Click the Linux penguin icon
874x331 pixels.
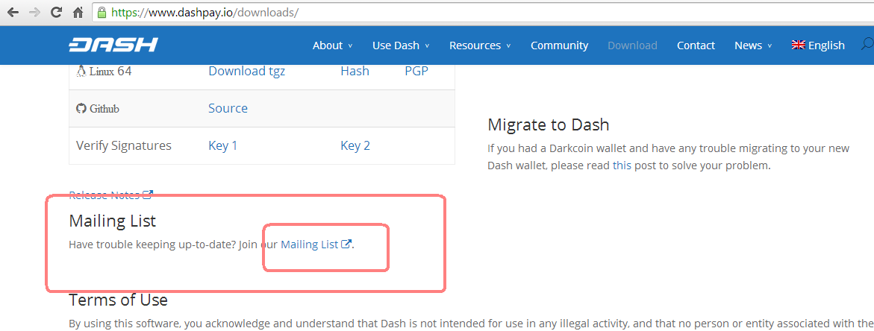[x=81, y=72]
